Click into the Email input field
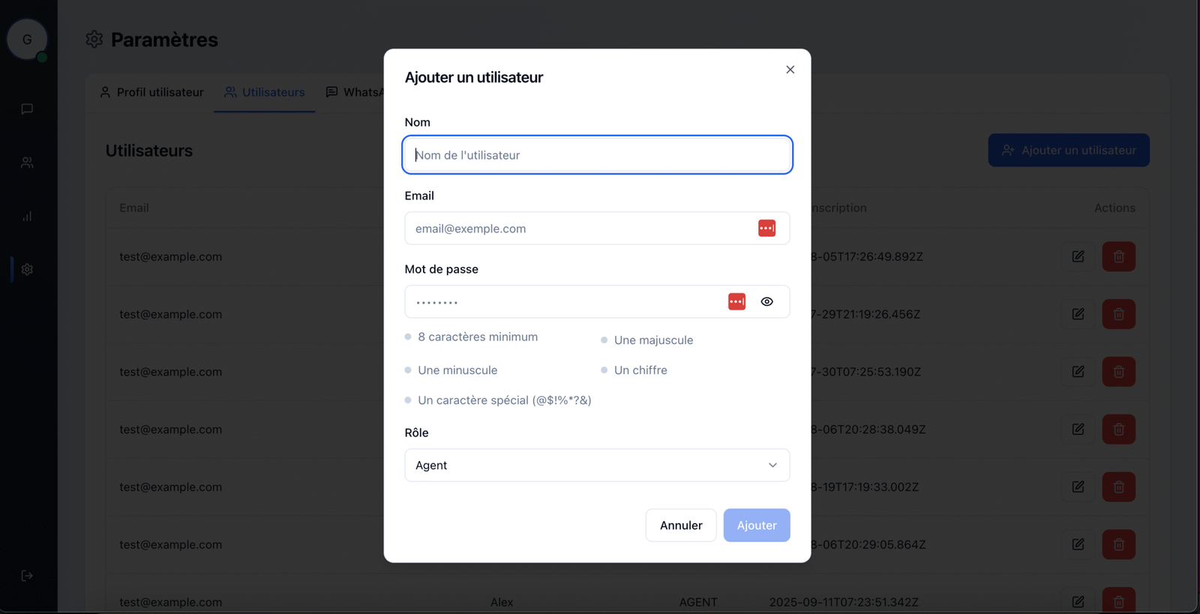Screen dimensions: 1200x614 [577, 229]
